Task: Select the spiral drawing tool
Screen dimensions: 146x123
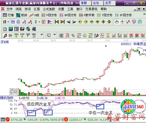Action: click(x=34, y=36)
